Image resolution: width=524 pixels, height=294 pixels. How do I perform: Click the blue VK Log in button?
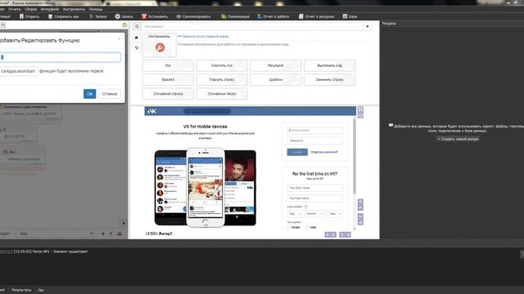point(297,152)
